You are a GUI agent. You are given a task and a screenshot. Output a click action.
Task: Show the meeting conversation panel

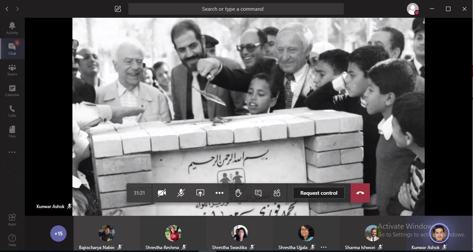[258, 193]
